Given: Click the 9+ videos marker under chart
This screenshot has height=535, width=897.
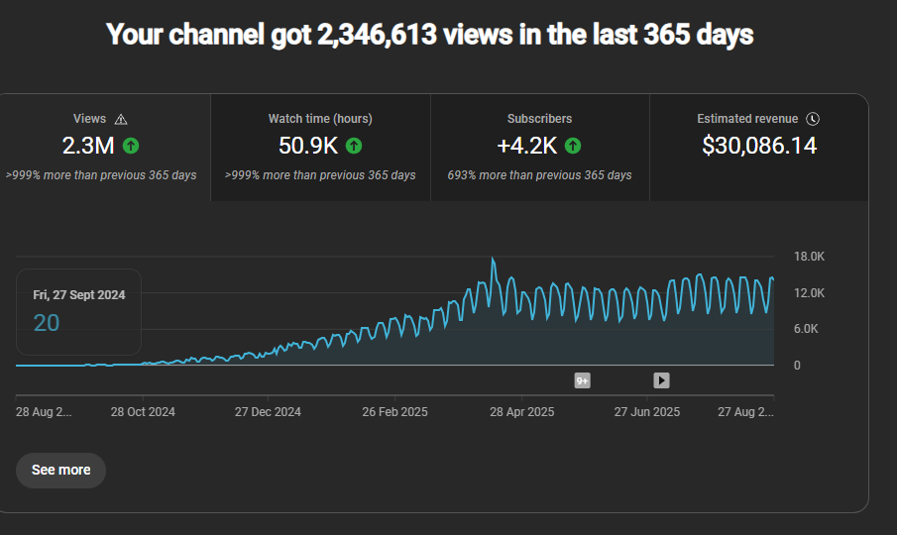Looking at the screenshot, I should (x=583, y=380).
